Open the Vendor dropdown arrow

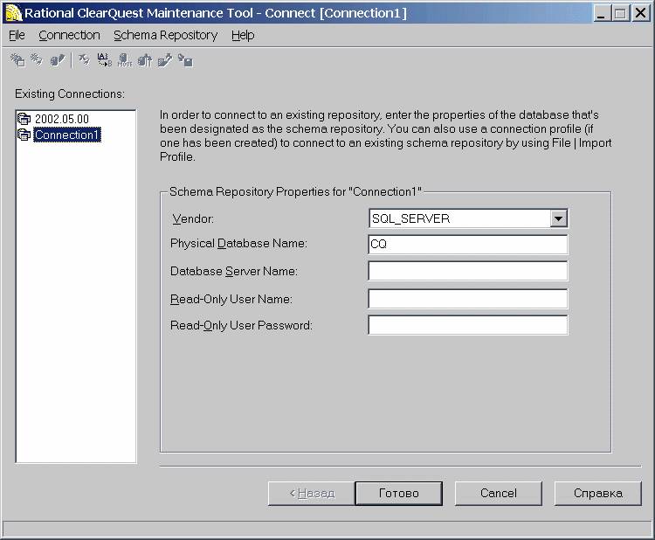559,218
